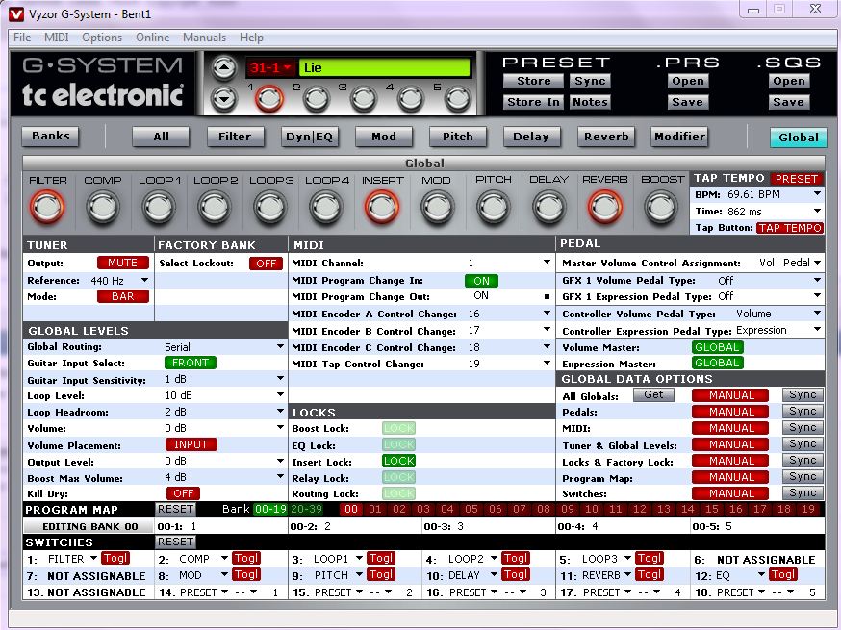This screenshot has width=841, height=630.
Task: Click the preset down arrow knob
Action: [x=223, y=99]
